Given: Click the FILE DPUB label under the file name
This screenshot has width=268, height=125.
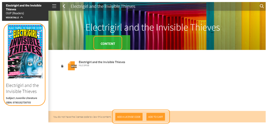Looking at the screenshot, I should tap(84, 66).
